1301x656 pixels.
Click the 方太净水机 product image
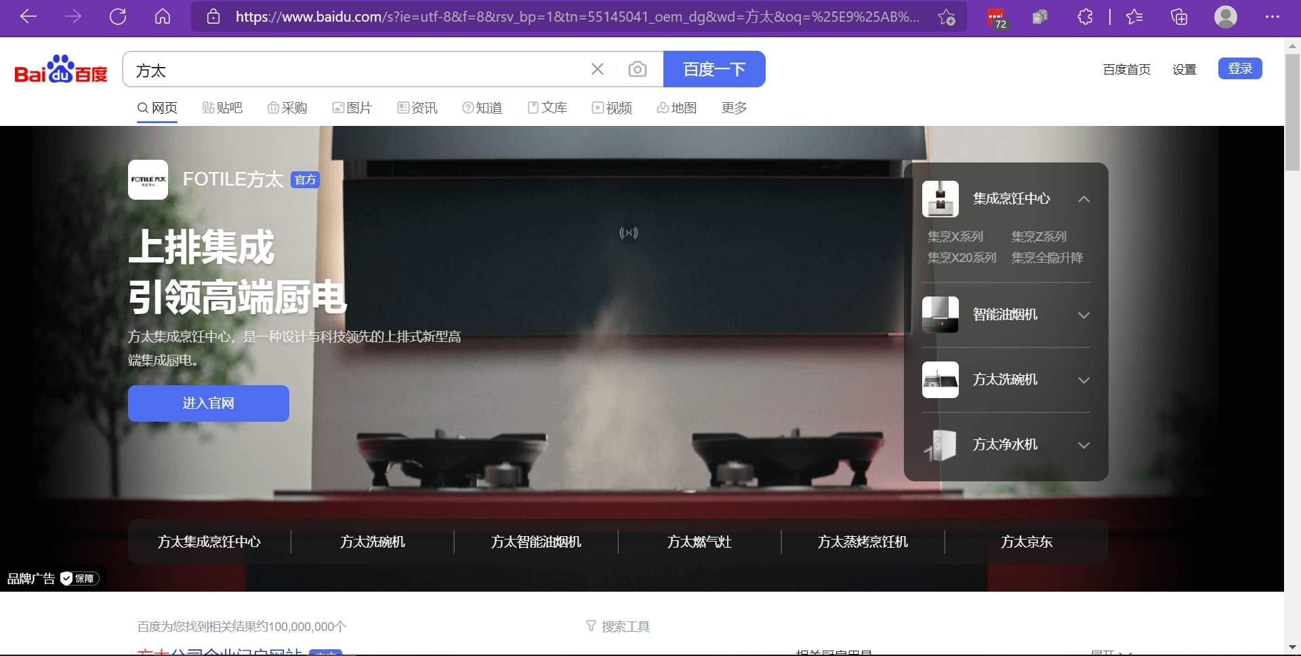point(941,445)
